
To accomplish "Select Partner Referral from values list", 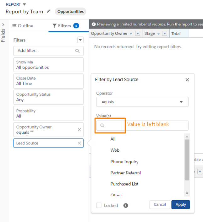I will click(x=126, y=173).
